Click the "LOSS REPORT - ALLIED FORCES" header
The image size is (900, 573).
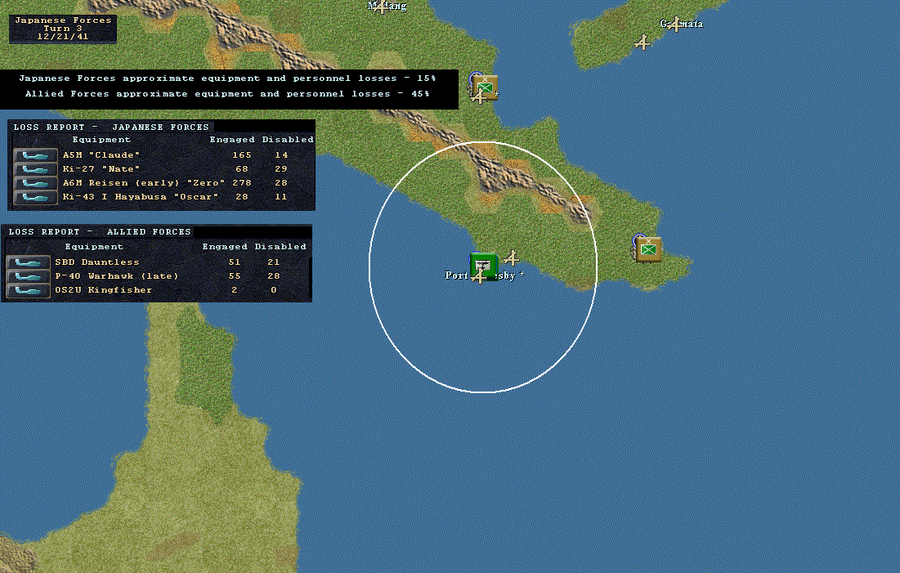point(100,231)
